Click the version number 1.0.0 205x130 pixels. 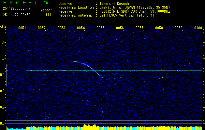(44, 3)
